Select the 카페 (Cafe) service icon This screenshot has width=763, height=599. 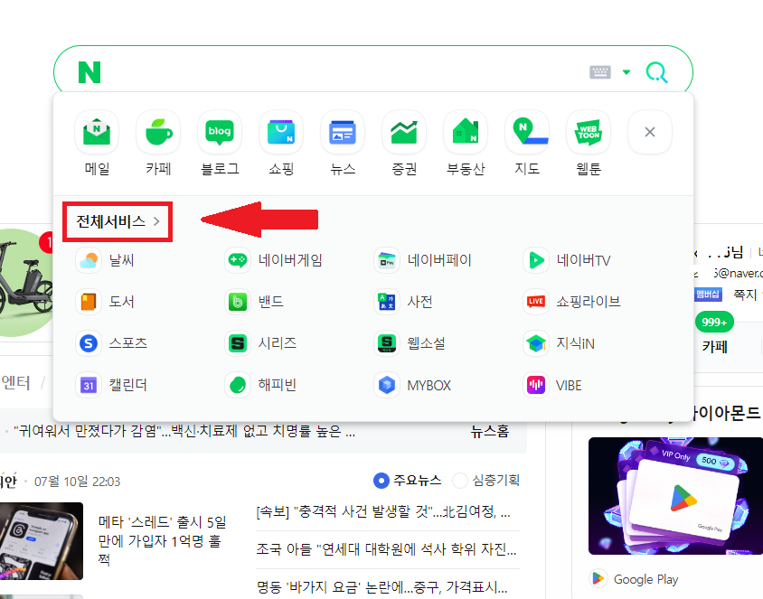coord(158,132)
